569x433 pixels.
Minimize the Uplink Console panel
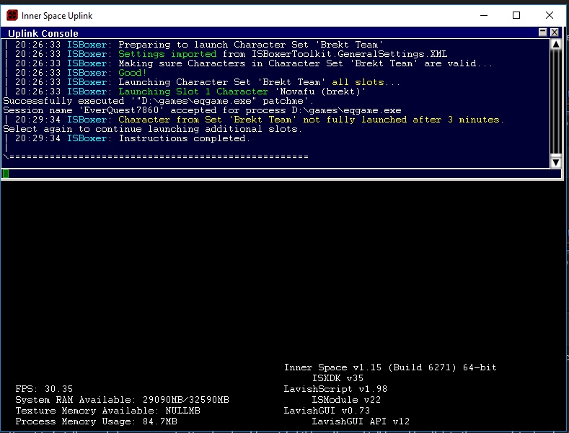coord(542,32)
